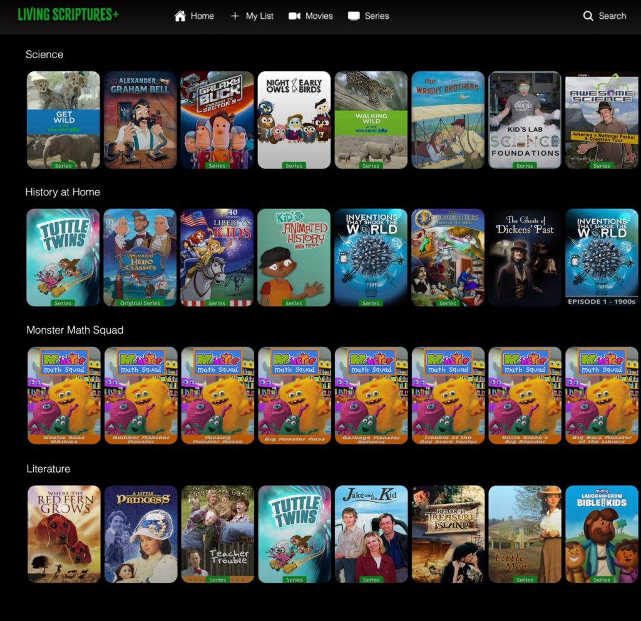Image resolution: width=641 pixels, height=621 pixels.
Task: Click the magnifying glass Search icon
Action: coord(588,16)
